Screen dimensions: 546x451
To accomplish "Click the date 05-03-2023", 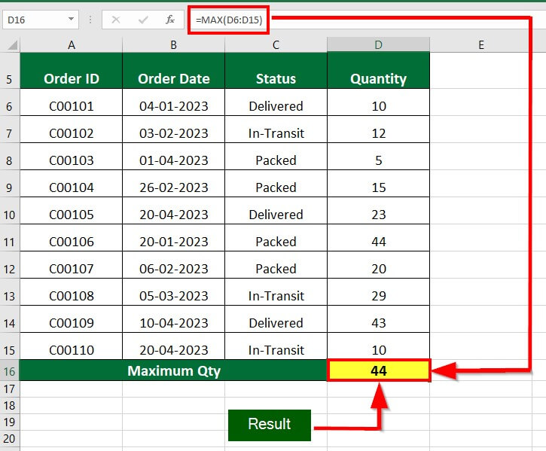I will [173, 292].
